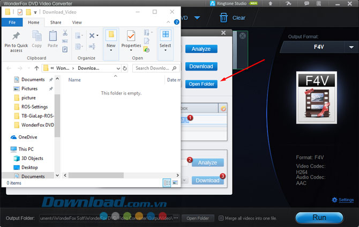Open the Delete dropdown arrow
359x227 pixels.
pyautogui.click(x=98, y=35)
